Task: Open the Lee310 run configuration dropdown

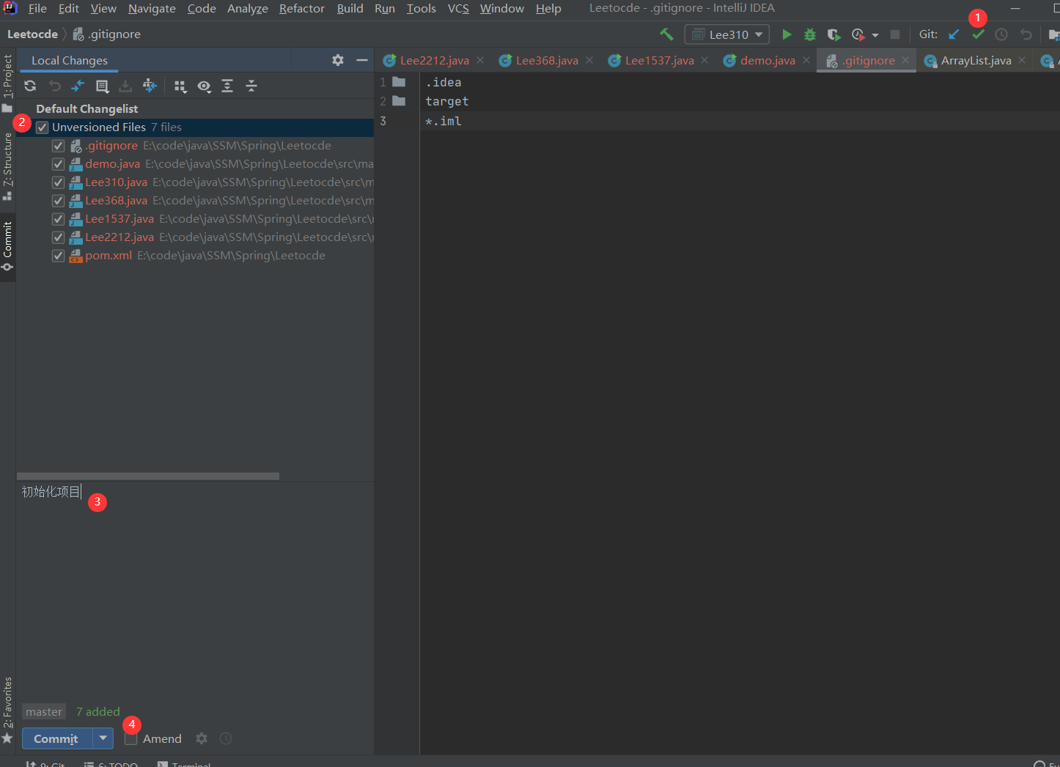Action: [x=727, y=34]
